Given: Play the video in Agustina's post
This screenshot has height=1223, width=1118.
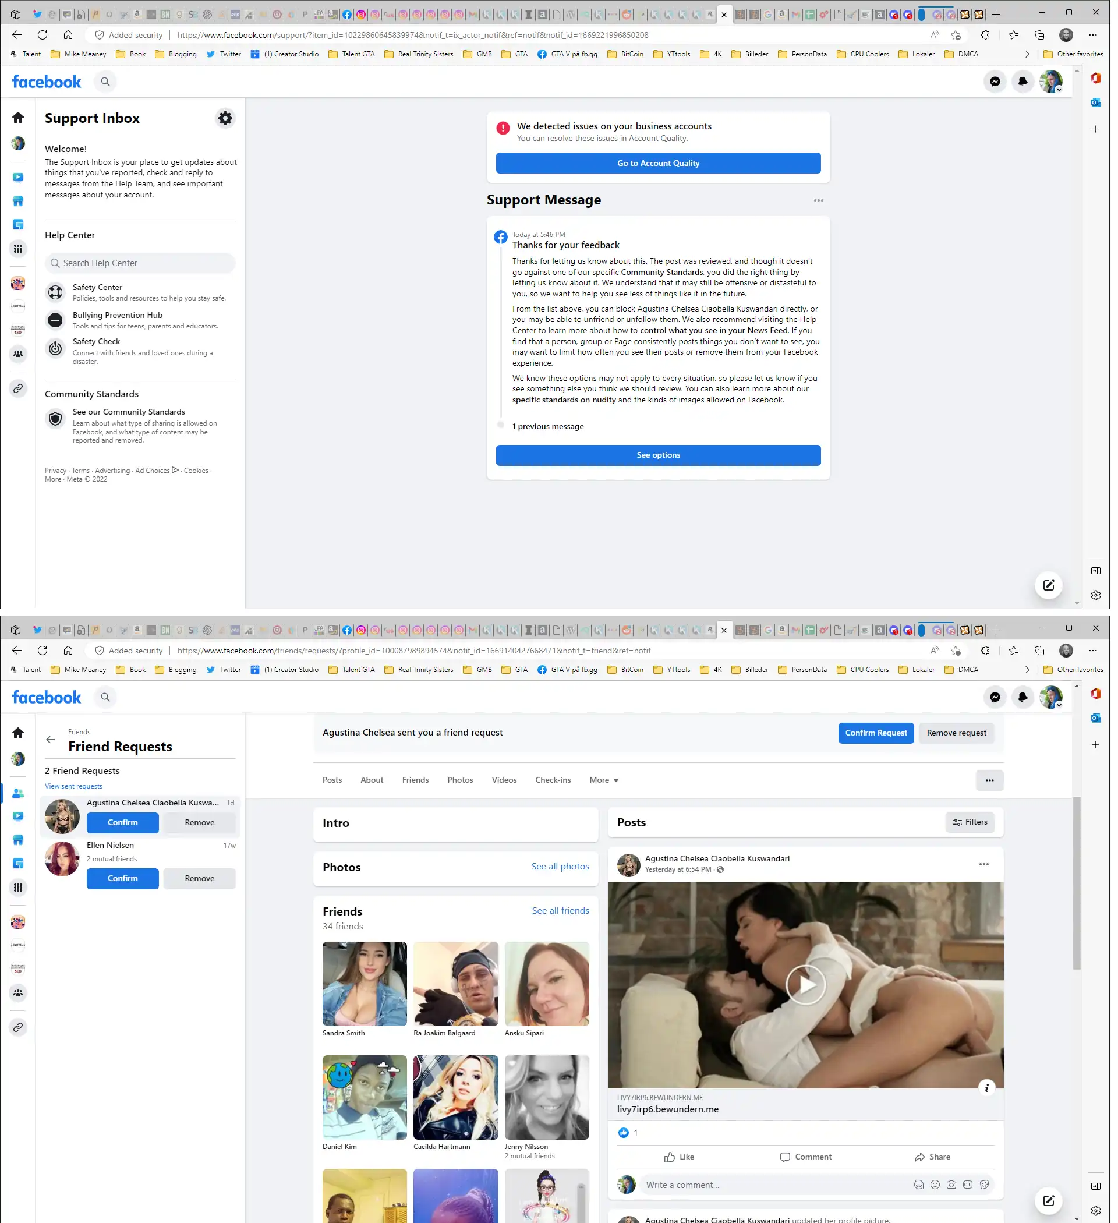Looking at the screenshot, I should click(805, 985).
